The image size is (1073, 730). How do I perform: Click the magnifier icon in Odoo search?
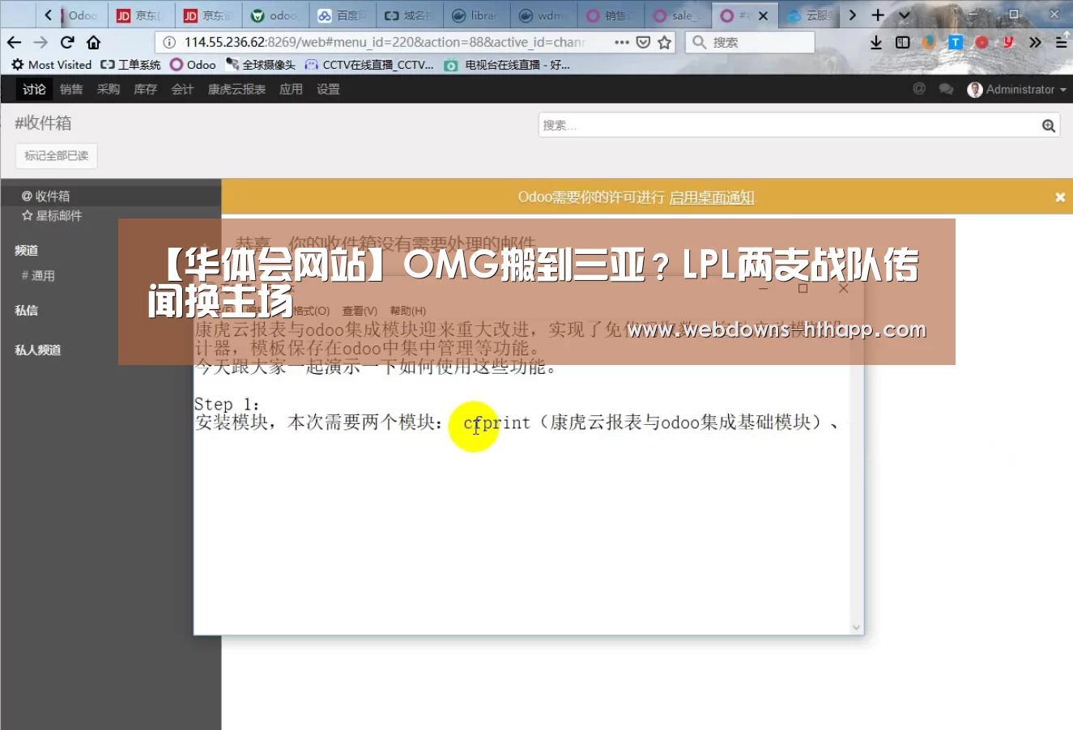pos(1049,125)
